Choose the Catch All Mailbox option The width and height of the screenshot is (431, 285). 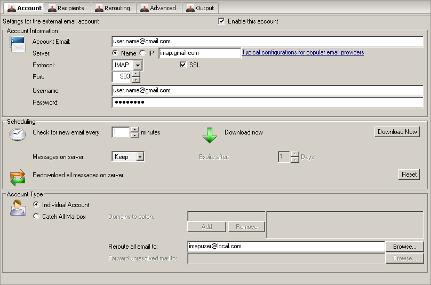tap(36, 217)
